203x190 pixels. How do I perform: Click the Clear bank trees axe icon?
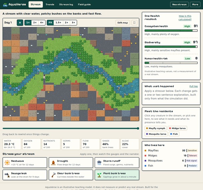click(x=53, y=175)
